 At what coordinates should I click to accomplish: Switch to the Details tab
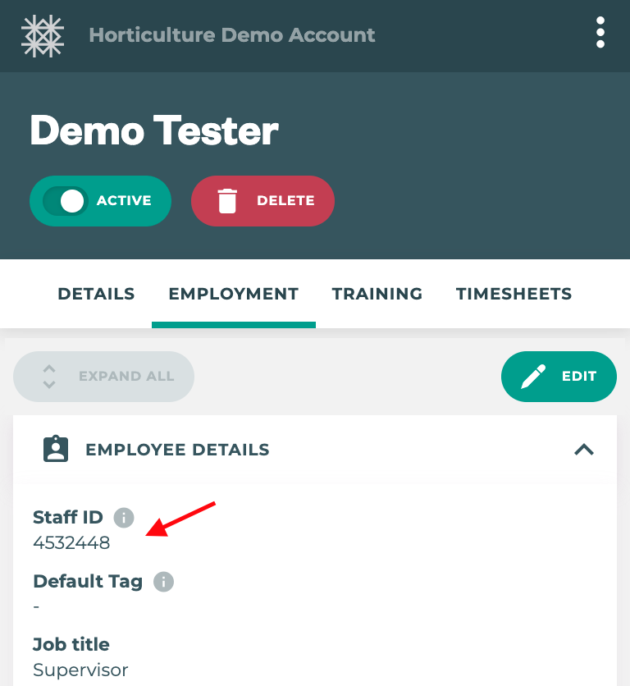tap(96, 294)
